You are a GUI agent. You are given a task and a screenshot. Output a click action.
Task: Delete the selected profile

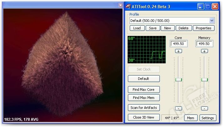(184, 28)
